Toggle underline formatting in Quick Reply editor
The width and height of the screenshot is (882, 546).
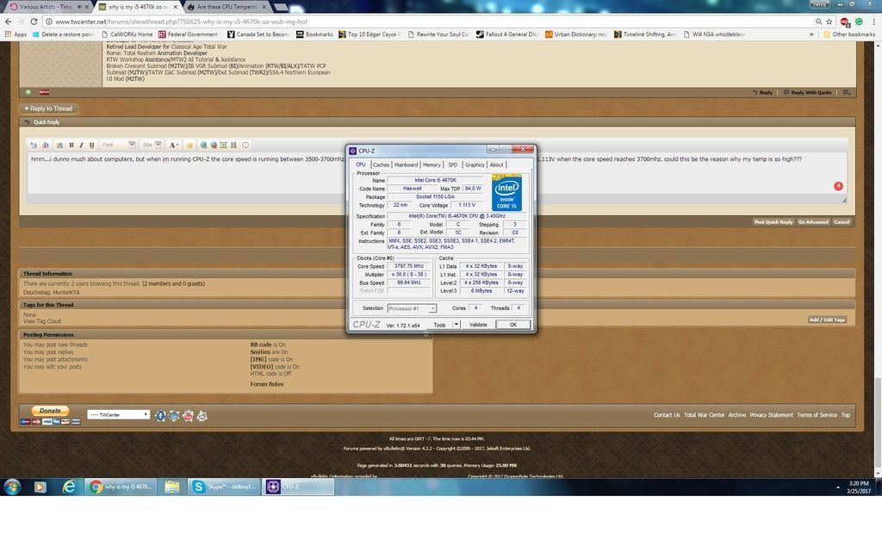coord(91,145)
